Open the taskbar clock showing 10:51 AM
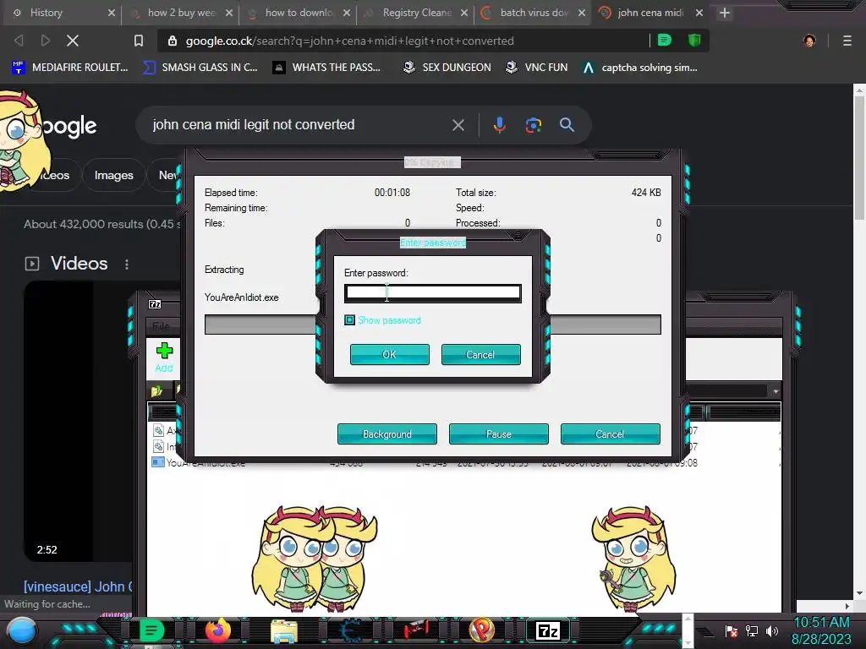Screen dimensions: 866x649 pos(821,630)
